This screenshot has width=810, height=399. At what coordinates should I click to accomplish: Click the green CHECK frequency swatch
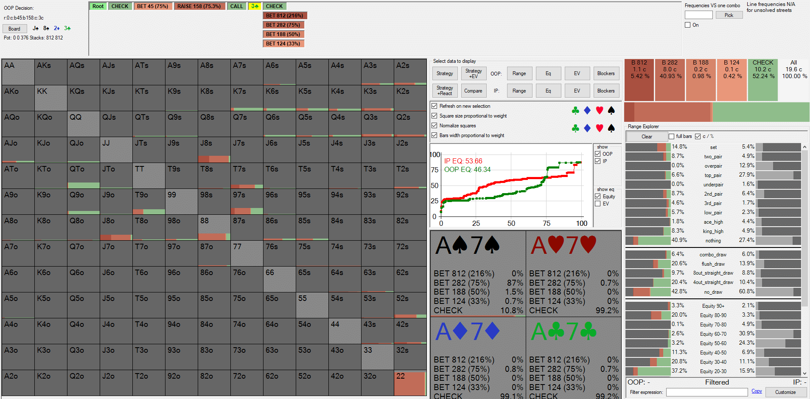pos(763,79)
